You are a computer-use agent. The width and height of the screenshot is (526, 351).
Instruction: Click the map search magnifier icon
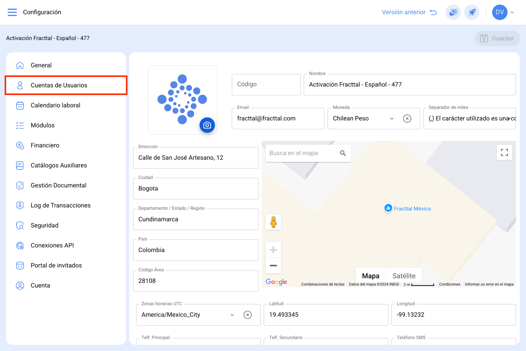pyautogui.click(x=343, y=153)
